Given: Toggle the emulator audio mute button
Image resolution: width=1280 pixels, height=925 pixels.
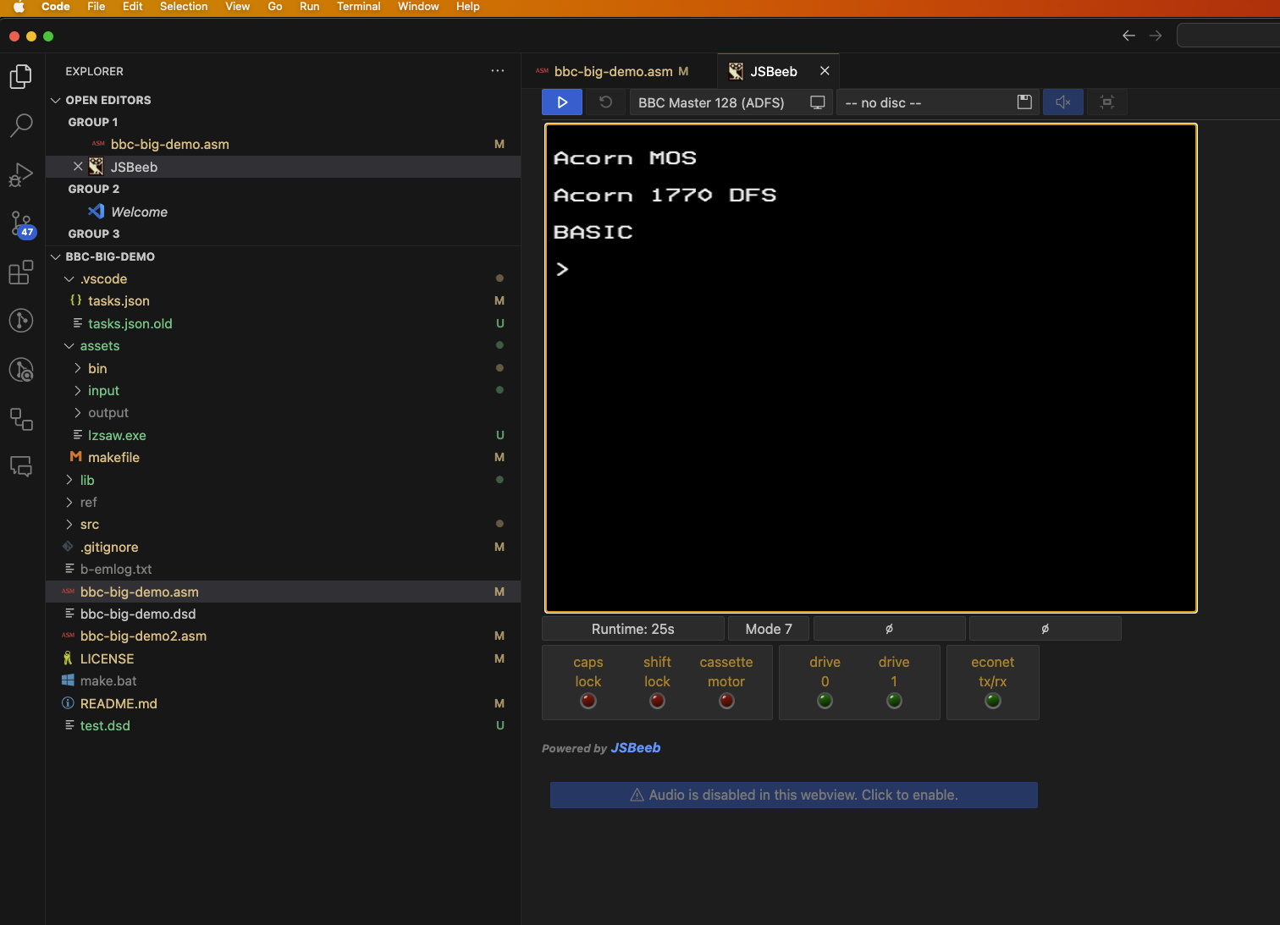Looking at the screenshot, I should pyautogui.click(x=1063, y=102).
